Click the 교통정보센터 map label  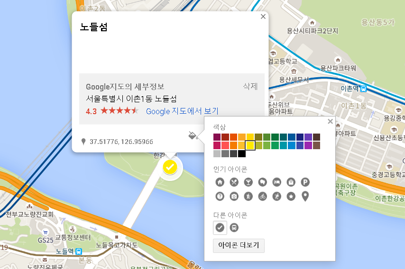tap(73, 237)
